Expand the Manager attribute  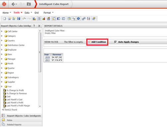click(x=2, y=59)
